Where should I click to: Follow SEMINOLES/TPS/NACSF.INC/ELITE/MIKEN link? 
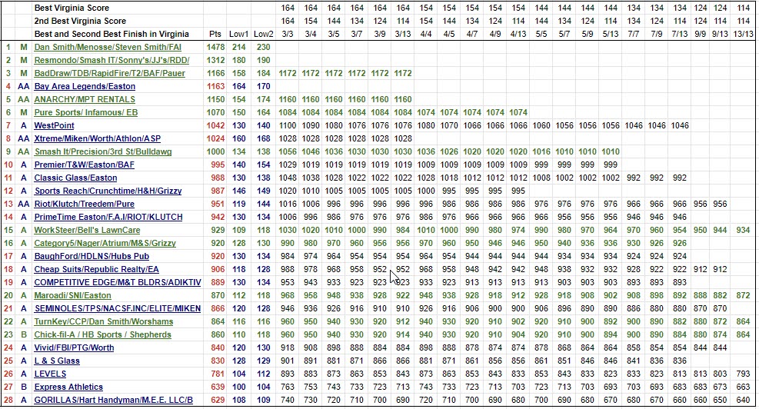coord(117,308)
